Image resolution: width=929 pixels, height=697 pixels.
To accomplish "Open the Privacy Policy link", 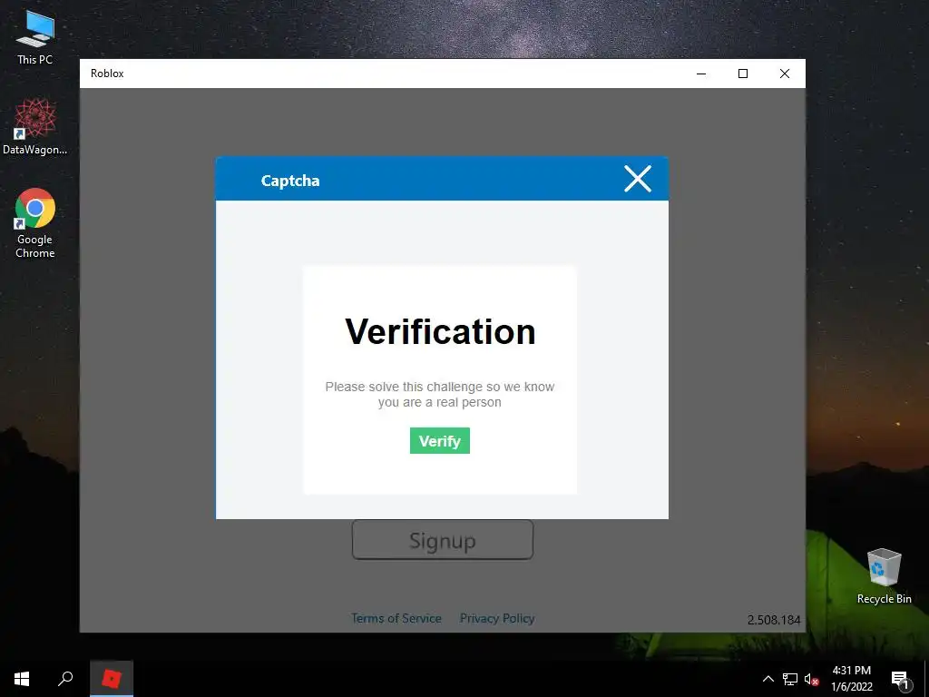I will [497, 618].
